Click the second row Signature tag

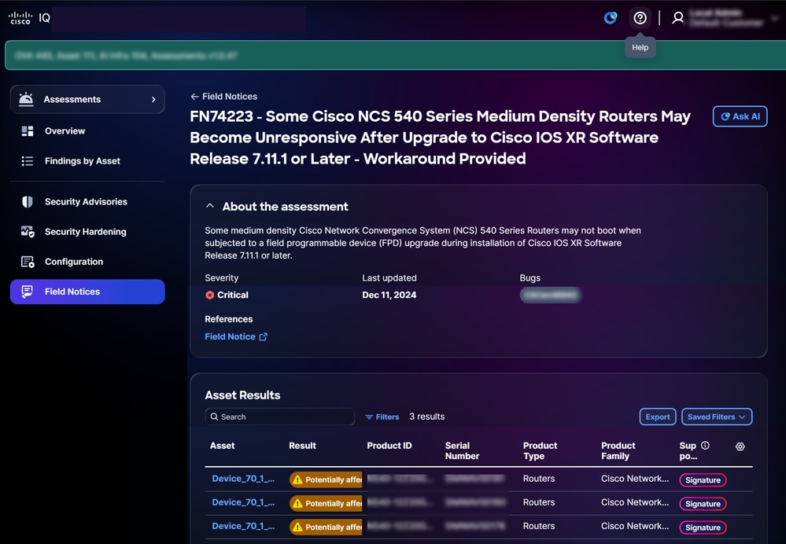click(x=703, y=504)
